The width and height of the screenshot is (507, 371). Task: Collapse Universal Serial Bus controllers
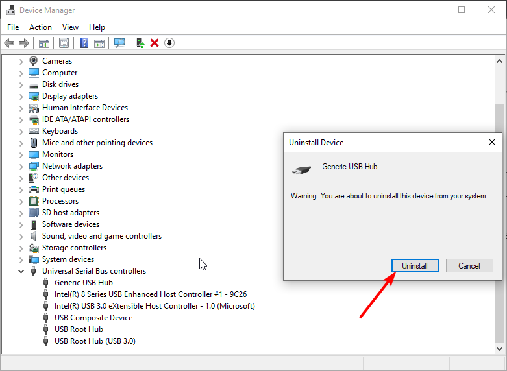(x=21, y=272)
